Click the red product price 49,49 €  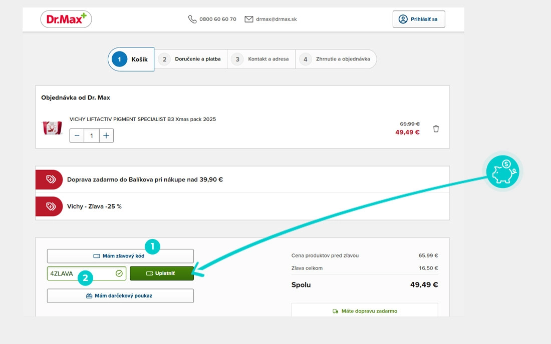click(407, 132)
